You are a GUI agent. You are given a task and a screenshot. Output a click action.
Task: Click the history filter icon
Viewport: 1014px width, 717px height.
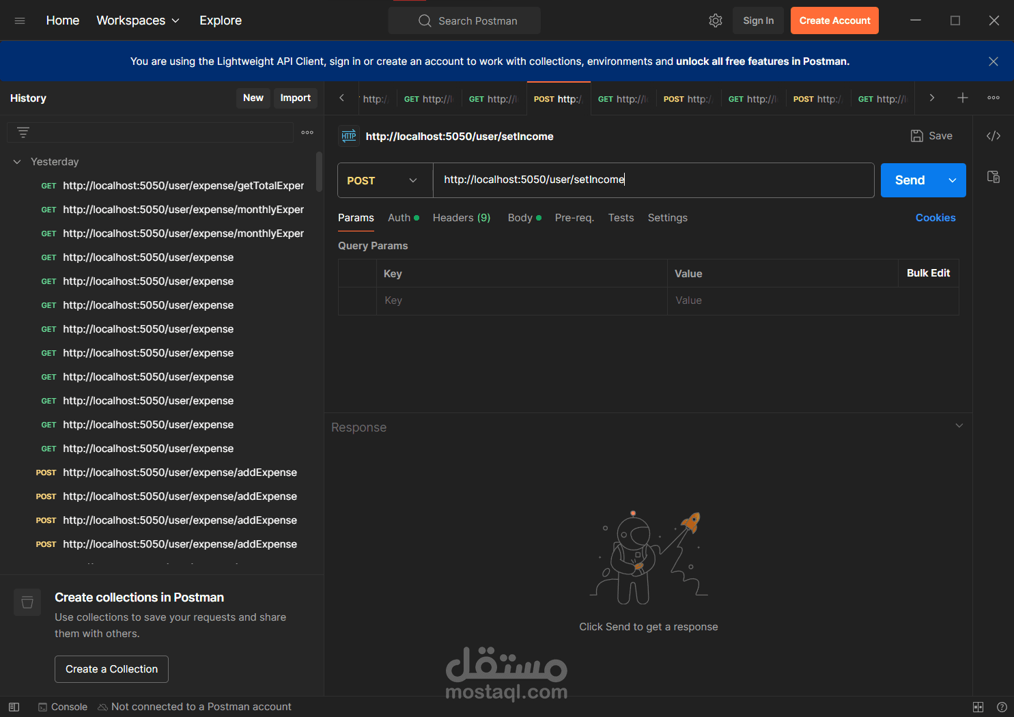pos(23,132)
